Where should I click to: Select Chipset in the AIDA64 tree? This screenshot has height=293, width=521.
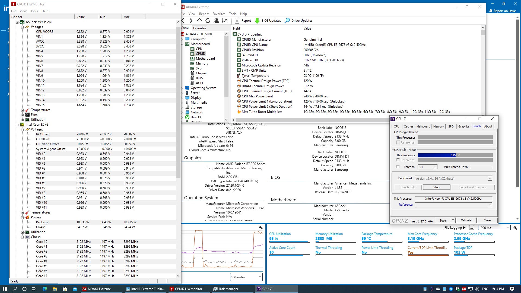pos(201,73)
